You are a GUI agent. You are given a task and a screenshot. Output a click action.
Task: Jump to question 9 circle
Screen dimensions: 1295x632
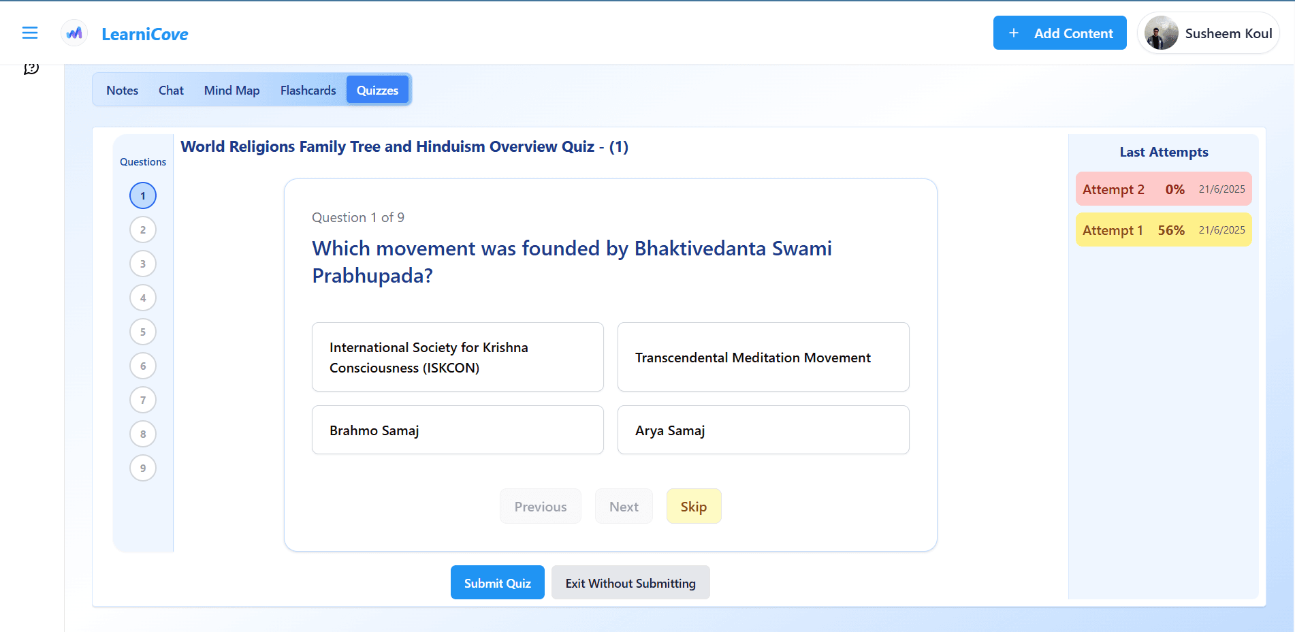click(143, 468)
